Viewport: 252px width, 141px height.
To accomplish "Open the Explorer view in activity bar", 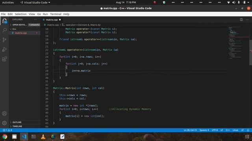I will [4, 21].
